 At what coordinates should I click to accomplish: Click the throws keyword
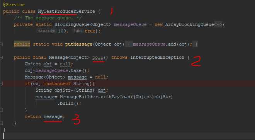pos(119,58)
